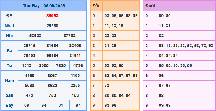216x111 pixels.
Task: Select the Ba row label
Action: click(x=9, y=51)
